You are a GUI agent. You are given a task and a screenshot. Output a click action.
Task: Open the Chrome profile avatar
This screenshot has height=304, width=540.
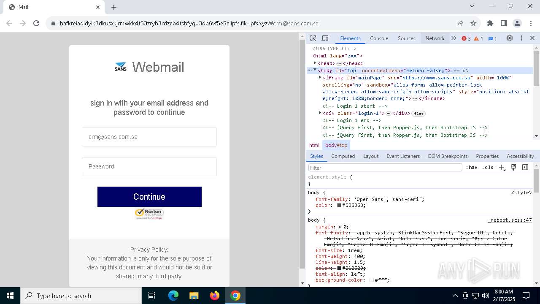(517, 23)
